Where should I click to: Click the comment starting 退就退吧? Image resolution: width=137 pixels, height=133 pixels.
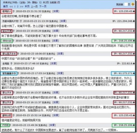click(x=60, y=130)
